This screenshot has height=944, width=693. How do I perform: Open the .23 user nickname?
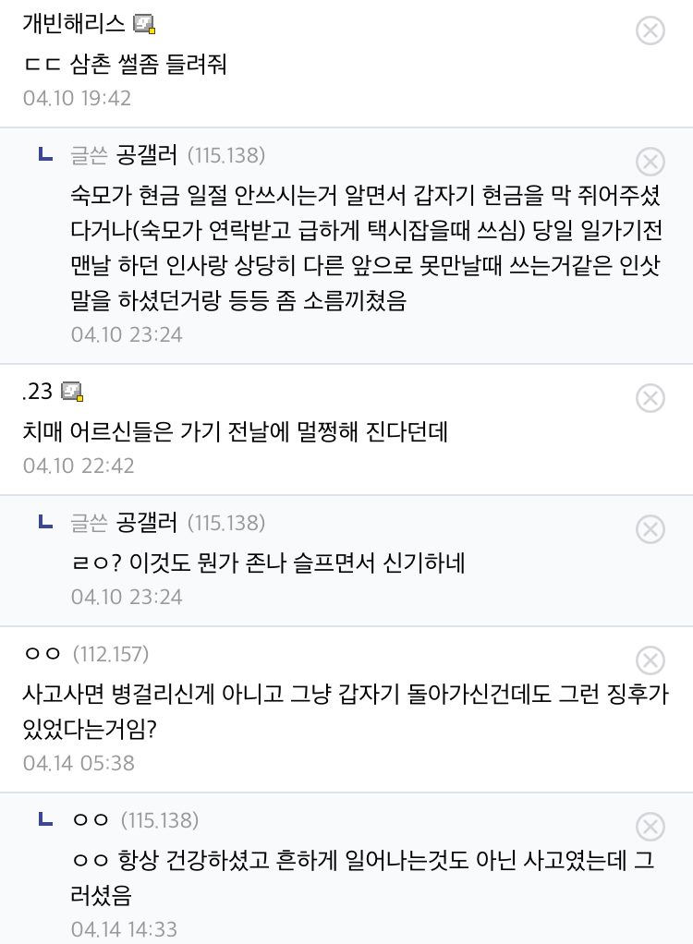click(37, 392)
